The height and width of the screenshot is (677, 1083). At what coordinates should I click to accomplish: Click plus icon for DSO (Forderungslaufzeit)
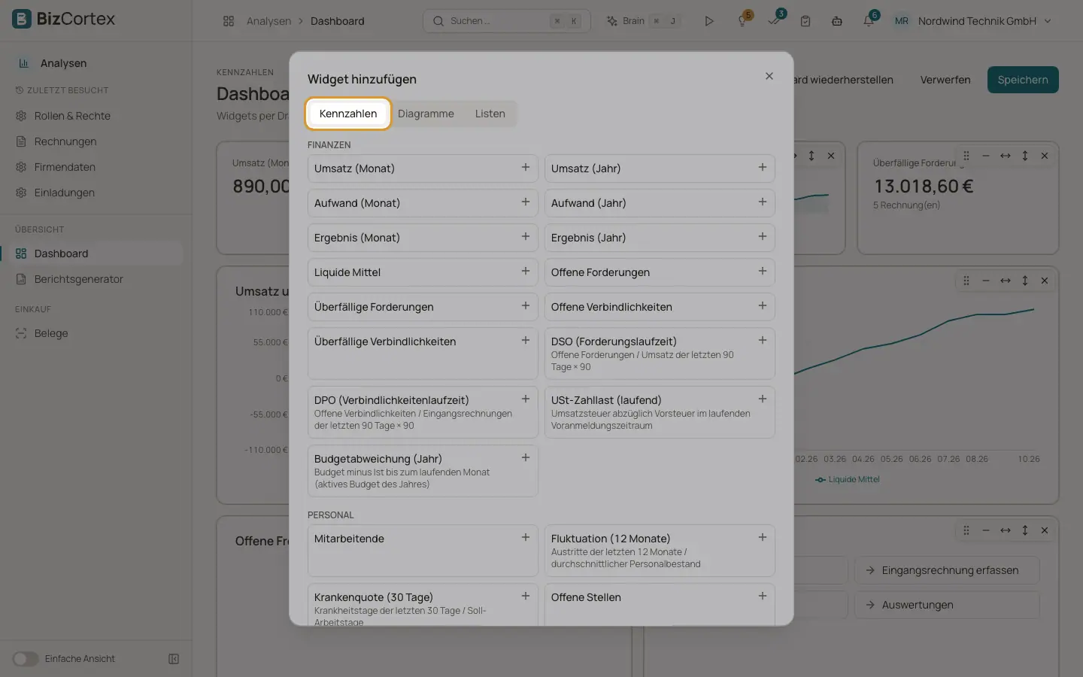[x=763, y=341]
